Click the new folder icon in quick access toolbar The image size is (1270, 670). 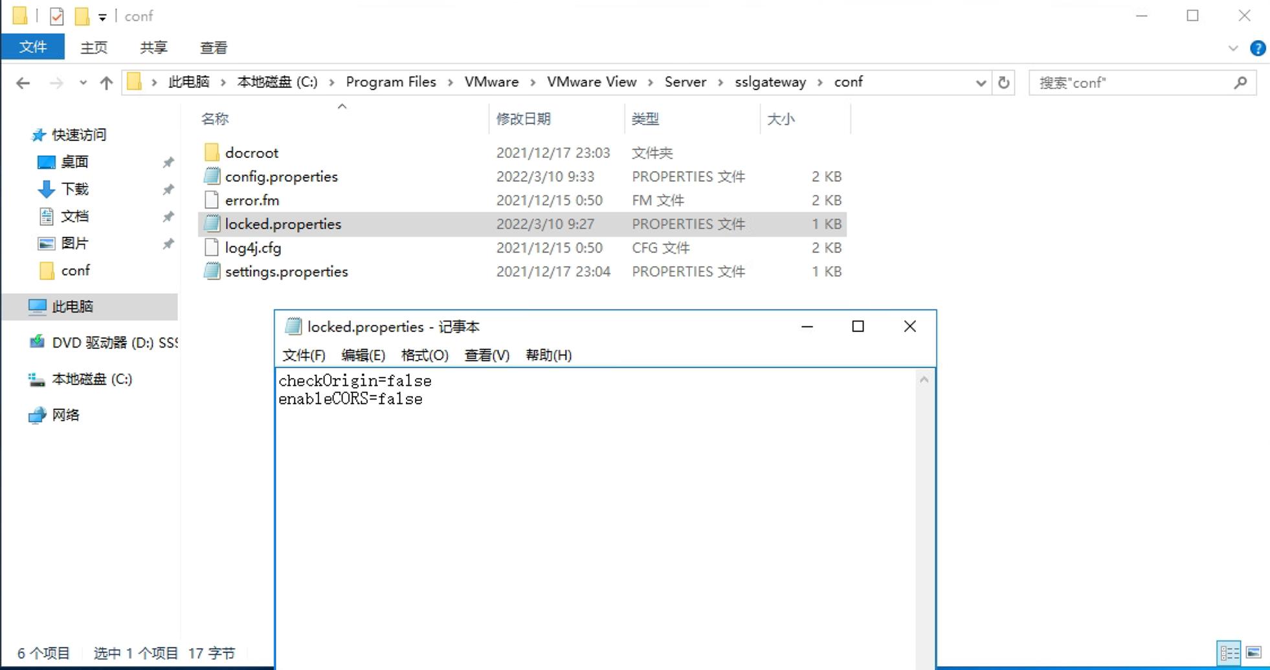point(82,15)
